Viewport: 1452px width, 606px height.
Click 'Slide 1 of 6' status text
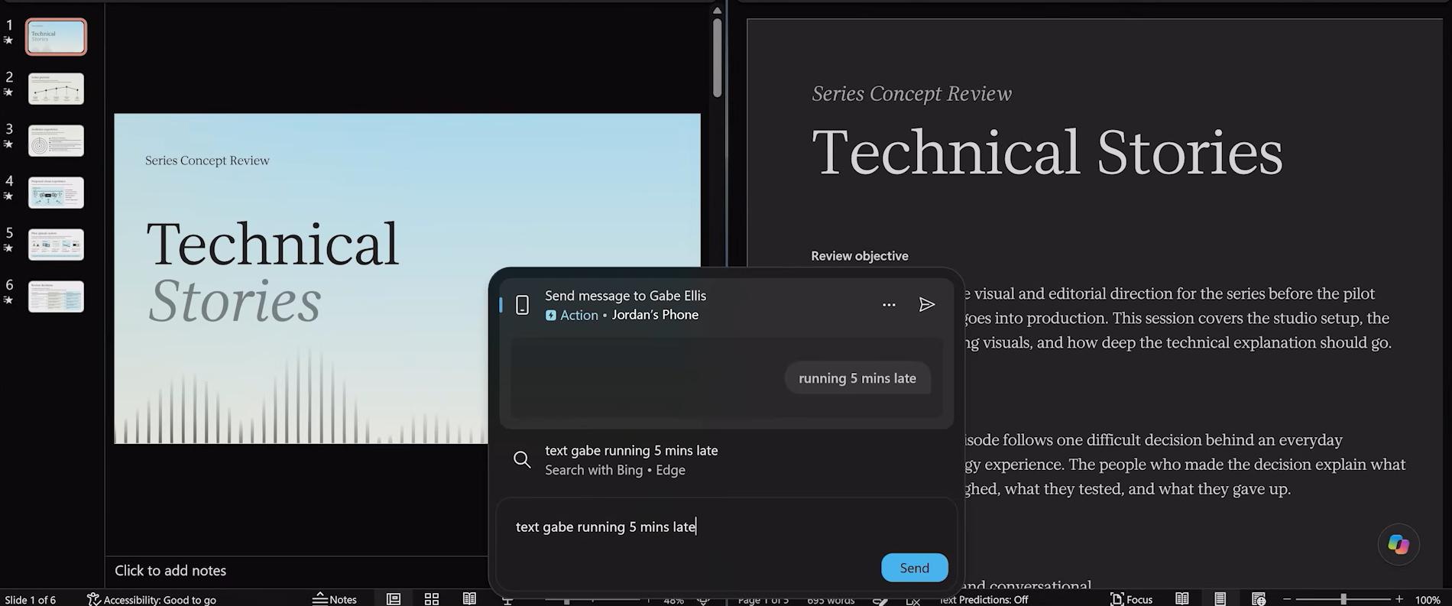pos(31,599)
